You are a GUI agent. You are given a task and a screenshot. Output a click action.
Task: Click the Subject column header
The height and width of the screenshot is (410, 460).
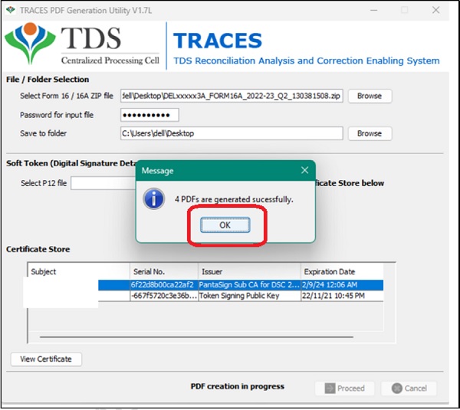tap(79, 271)
